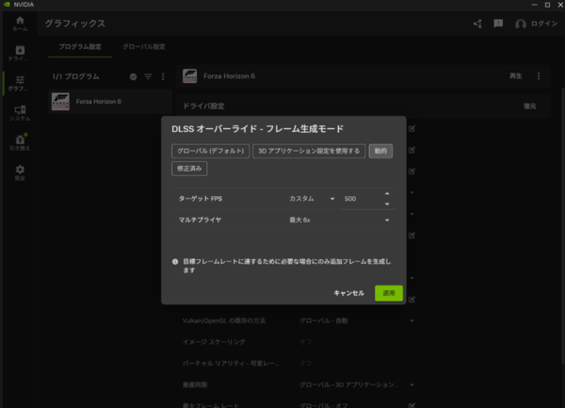Click the feedback notification icon in top bar
The width and height of the screenshot is (565, 408).
click(x=498, y=24)
